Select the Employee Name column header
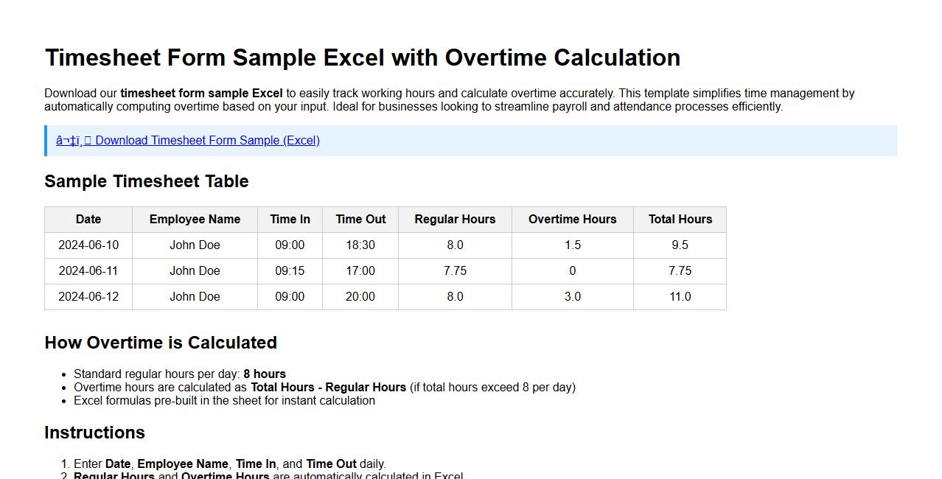942x479 pixels. pos(194,219)
